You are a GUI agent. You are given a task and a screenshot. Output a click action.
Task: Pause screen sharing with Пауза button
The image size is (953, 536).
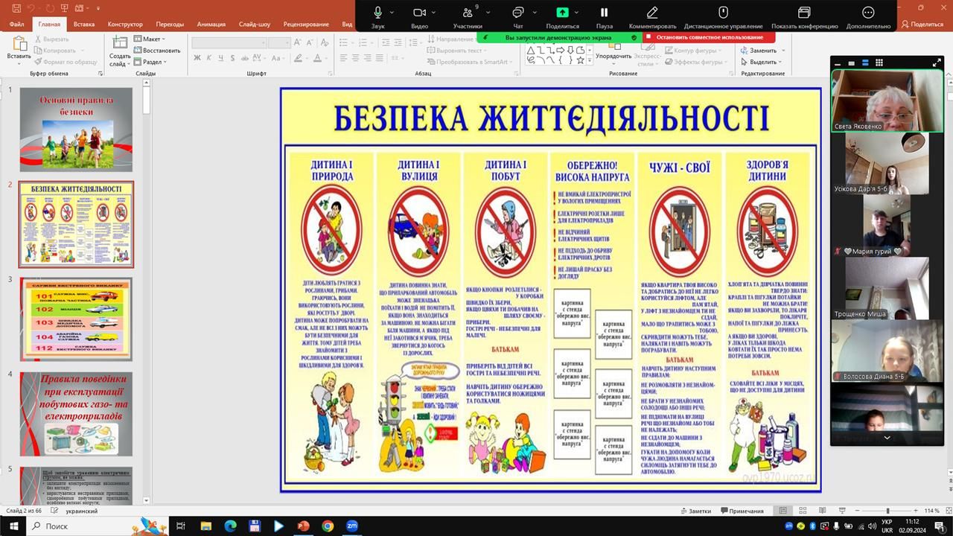pyautogui.click(x=604, y=16)
